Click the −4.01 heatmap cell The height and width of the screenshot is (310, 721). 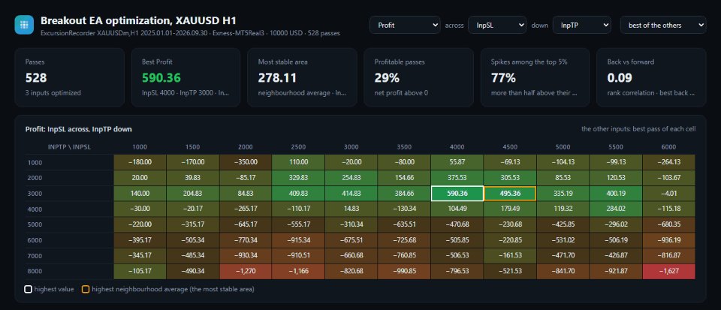(x=668, y=194)
